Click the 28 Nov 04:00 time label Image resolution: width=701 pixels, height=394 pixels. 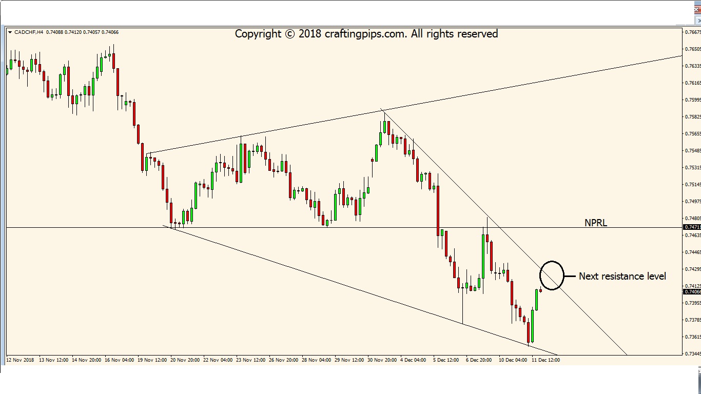click(x=316, y=360)
